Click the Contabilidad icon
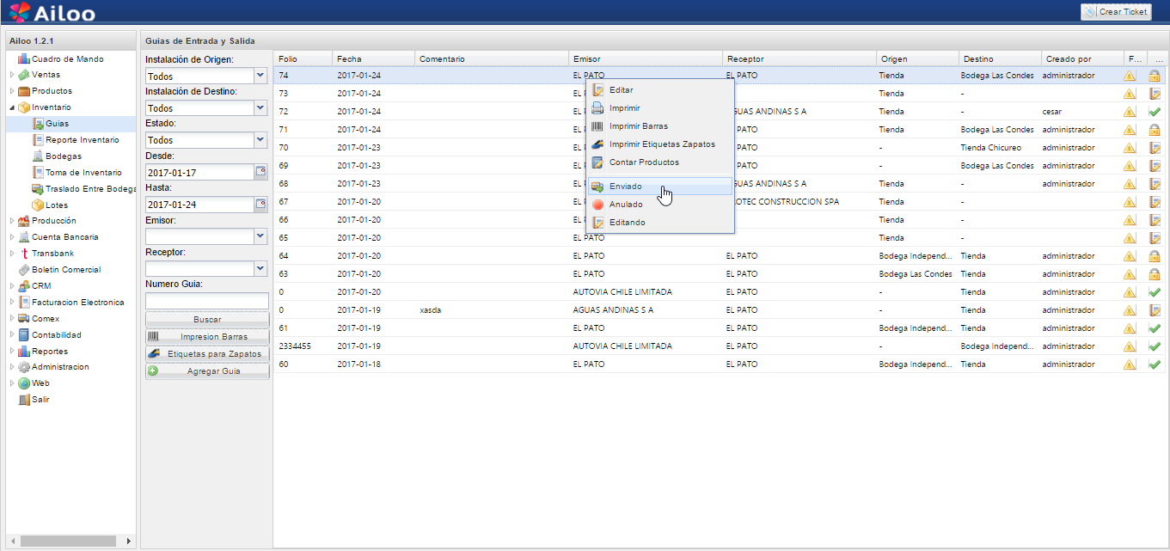This screenshot has height=551, width=1170. click(x=24, y=335)
